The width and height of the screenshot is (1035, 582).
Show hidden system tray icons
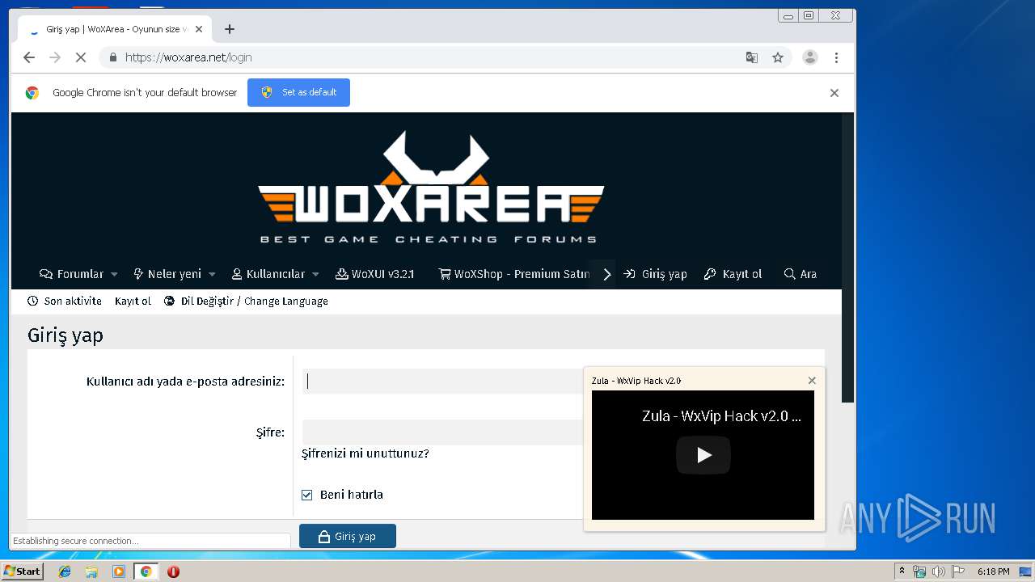pos(902,571)
